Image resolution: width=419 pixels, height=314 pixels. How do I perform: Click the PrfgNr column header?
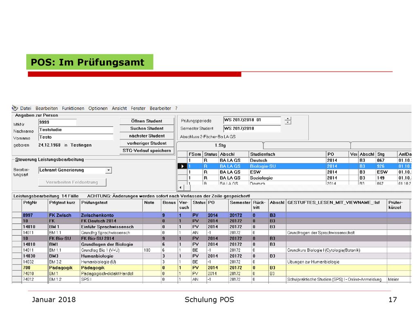[x=35, y=205]
